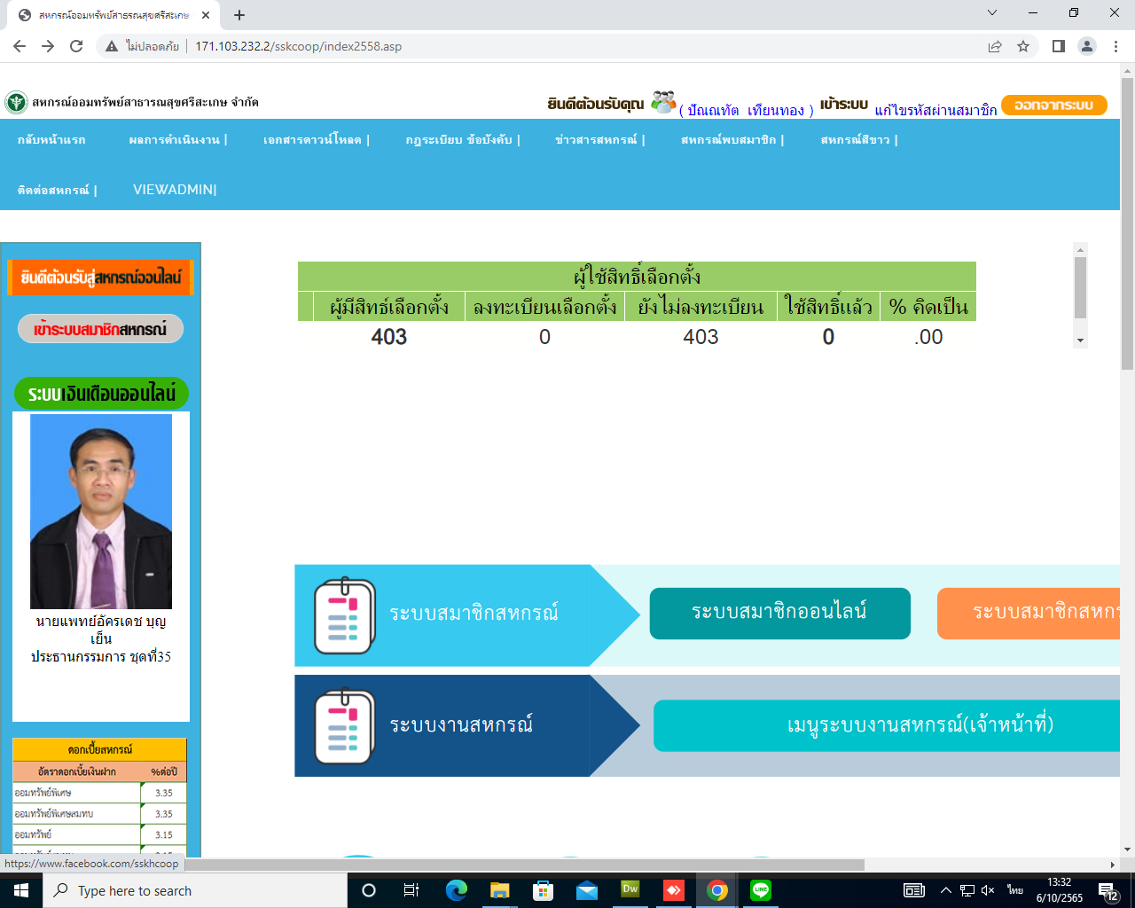Screen dimensions: 1135x908
Task: Reload the page using the refresh icon
Action: point(76,46)
